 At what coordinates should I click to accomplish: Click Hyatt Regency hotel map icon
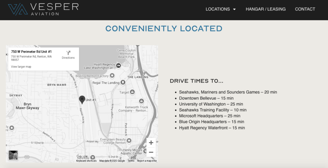coord(119,66)
